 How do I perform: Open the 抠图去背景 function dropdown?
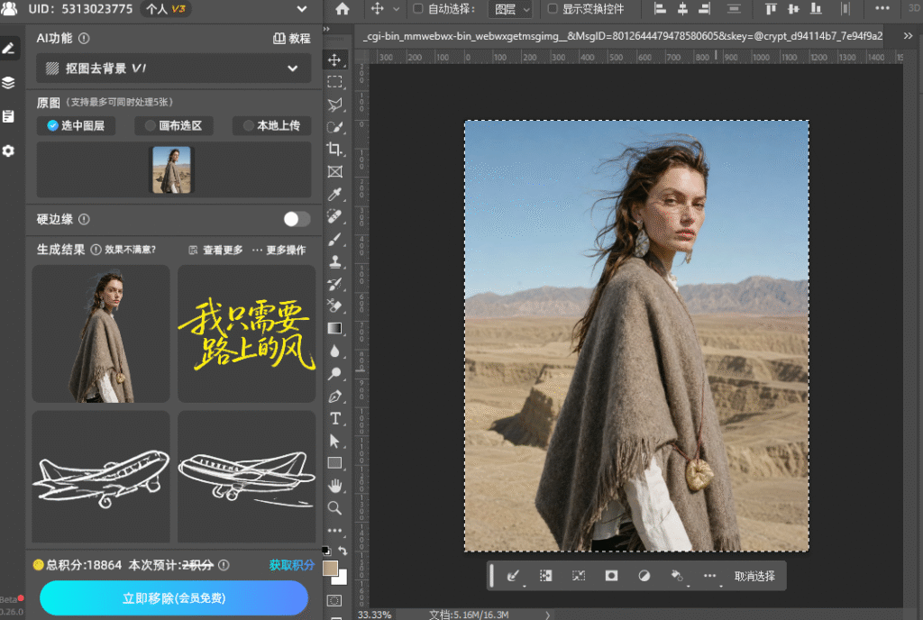click(174, 68)
